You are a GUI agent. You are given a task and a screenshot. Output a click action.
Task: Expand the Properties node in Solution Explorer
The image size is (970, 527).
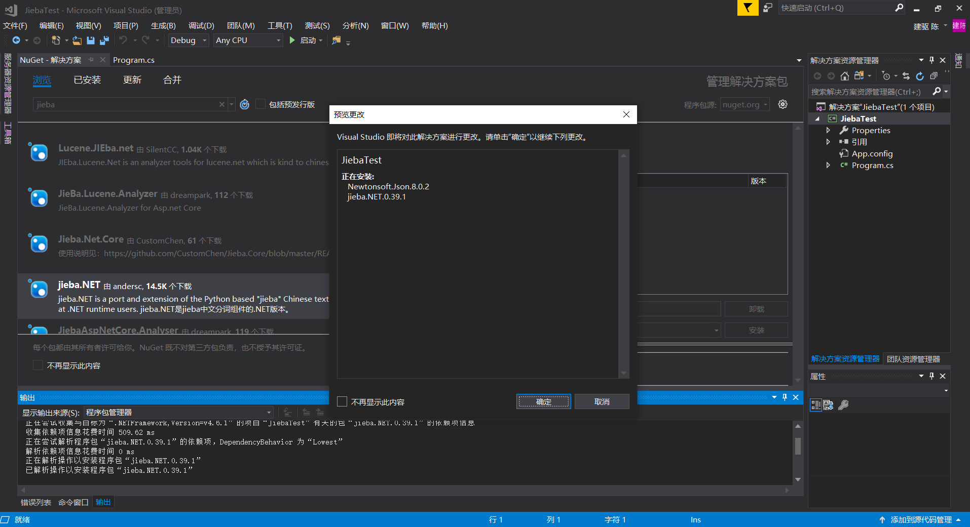click(828, 130)
